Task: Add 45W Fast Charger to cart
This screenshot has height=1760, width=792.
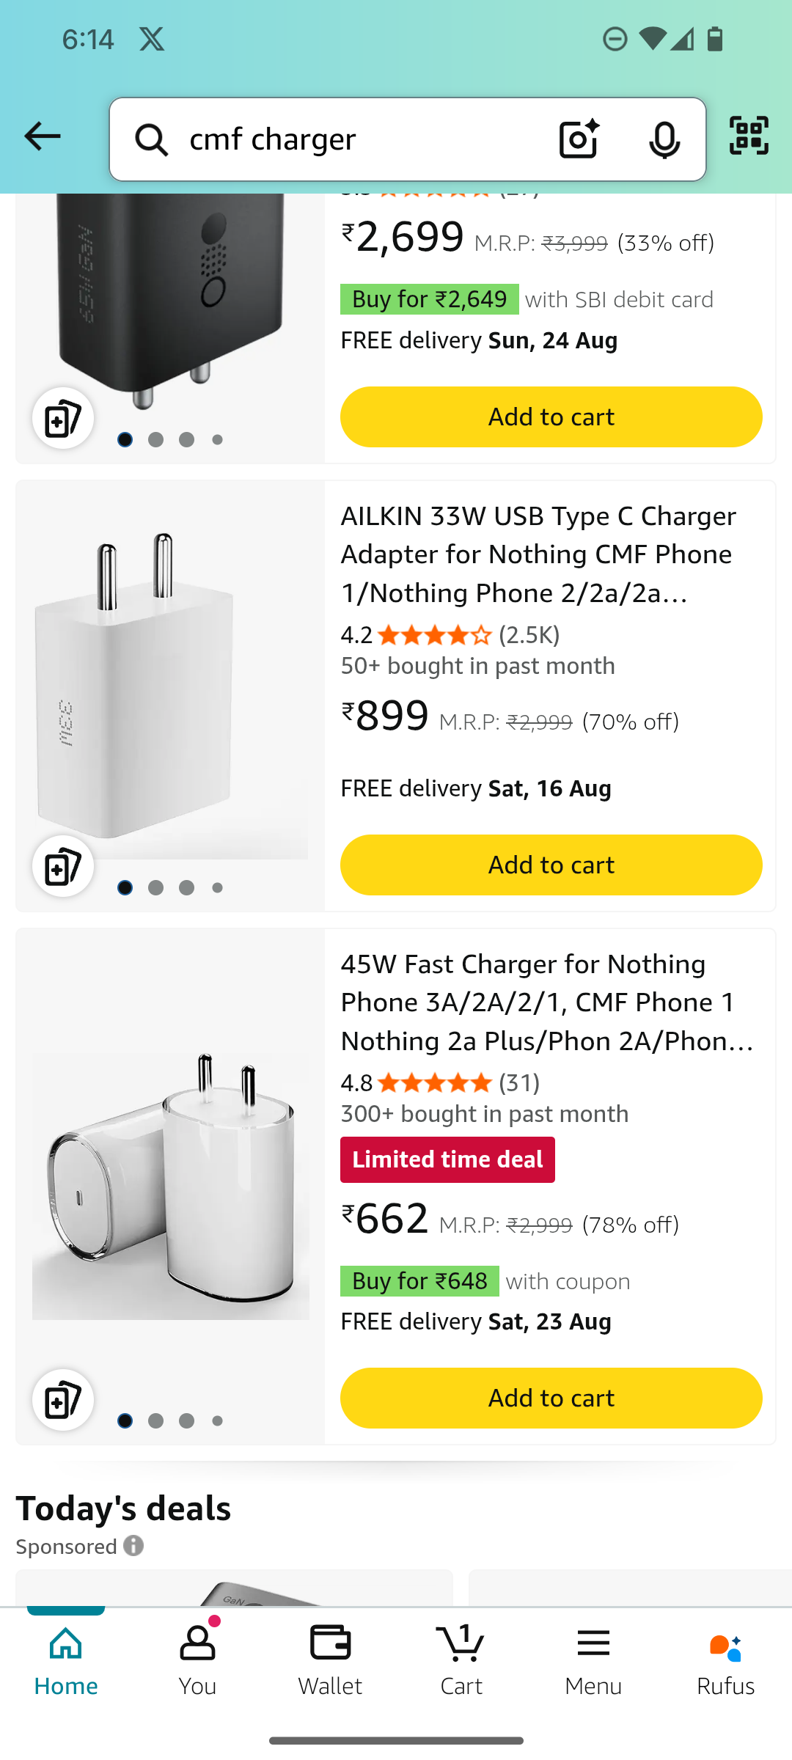Action: point(551,1398)
